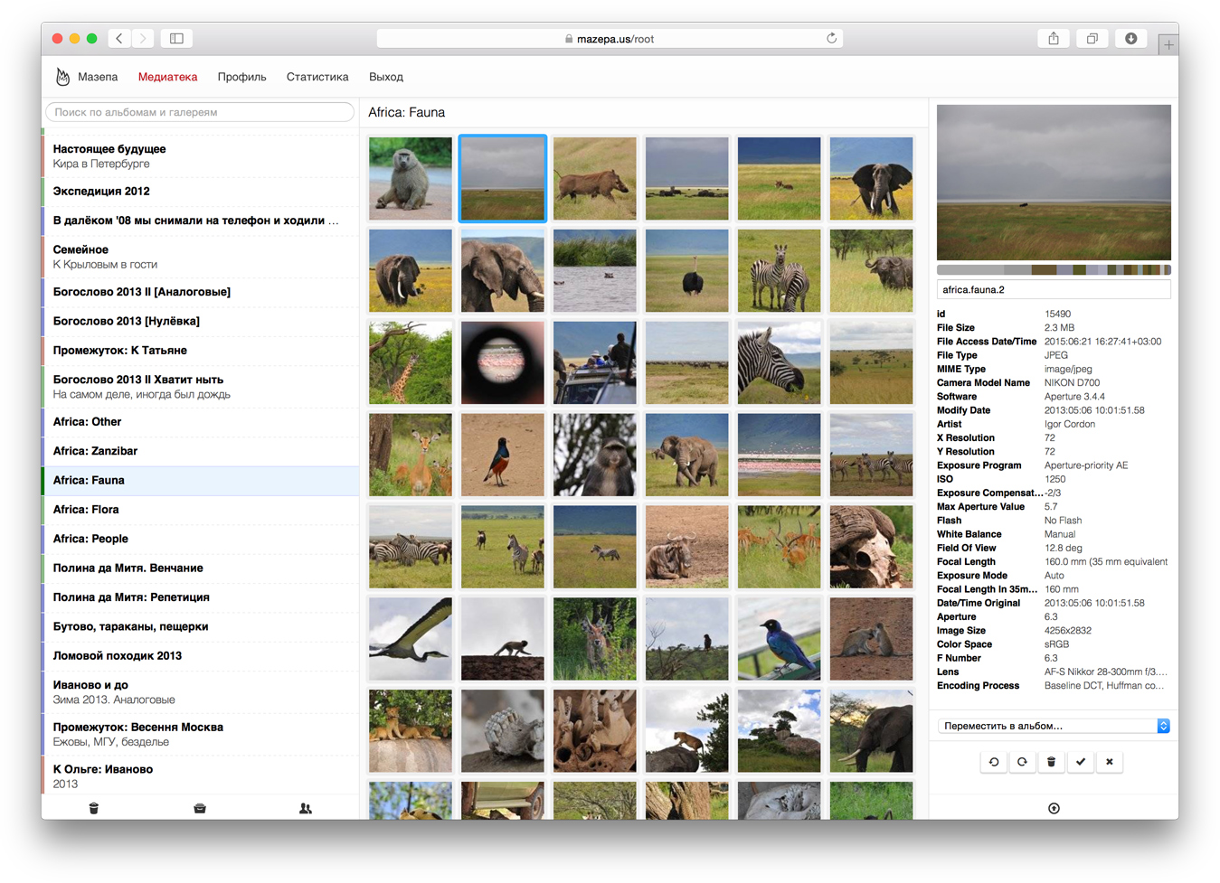The height and width of the screenshot is (883, 1220).
Task: Select the sitting baboon thumbnail
Action: 411,178
